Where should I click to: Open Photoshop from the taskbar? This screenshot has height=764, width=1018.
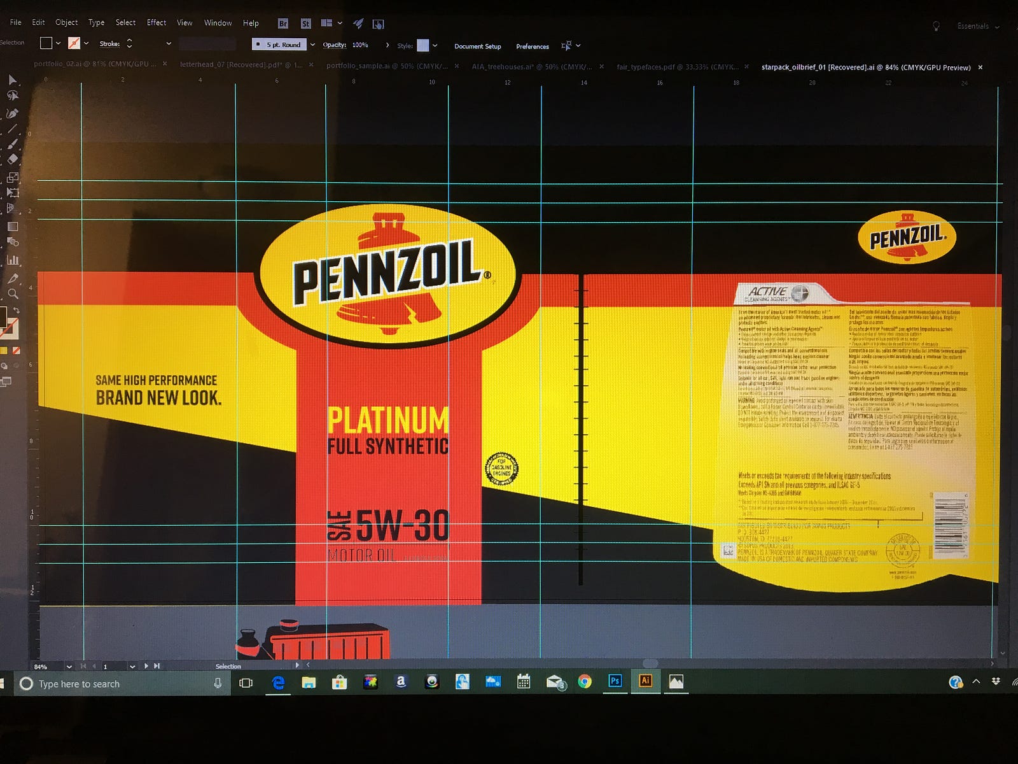point(615,681)
